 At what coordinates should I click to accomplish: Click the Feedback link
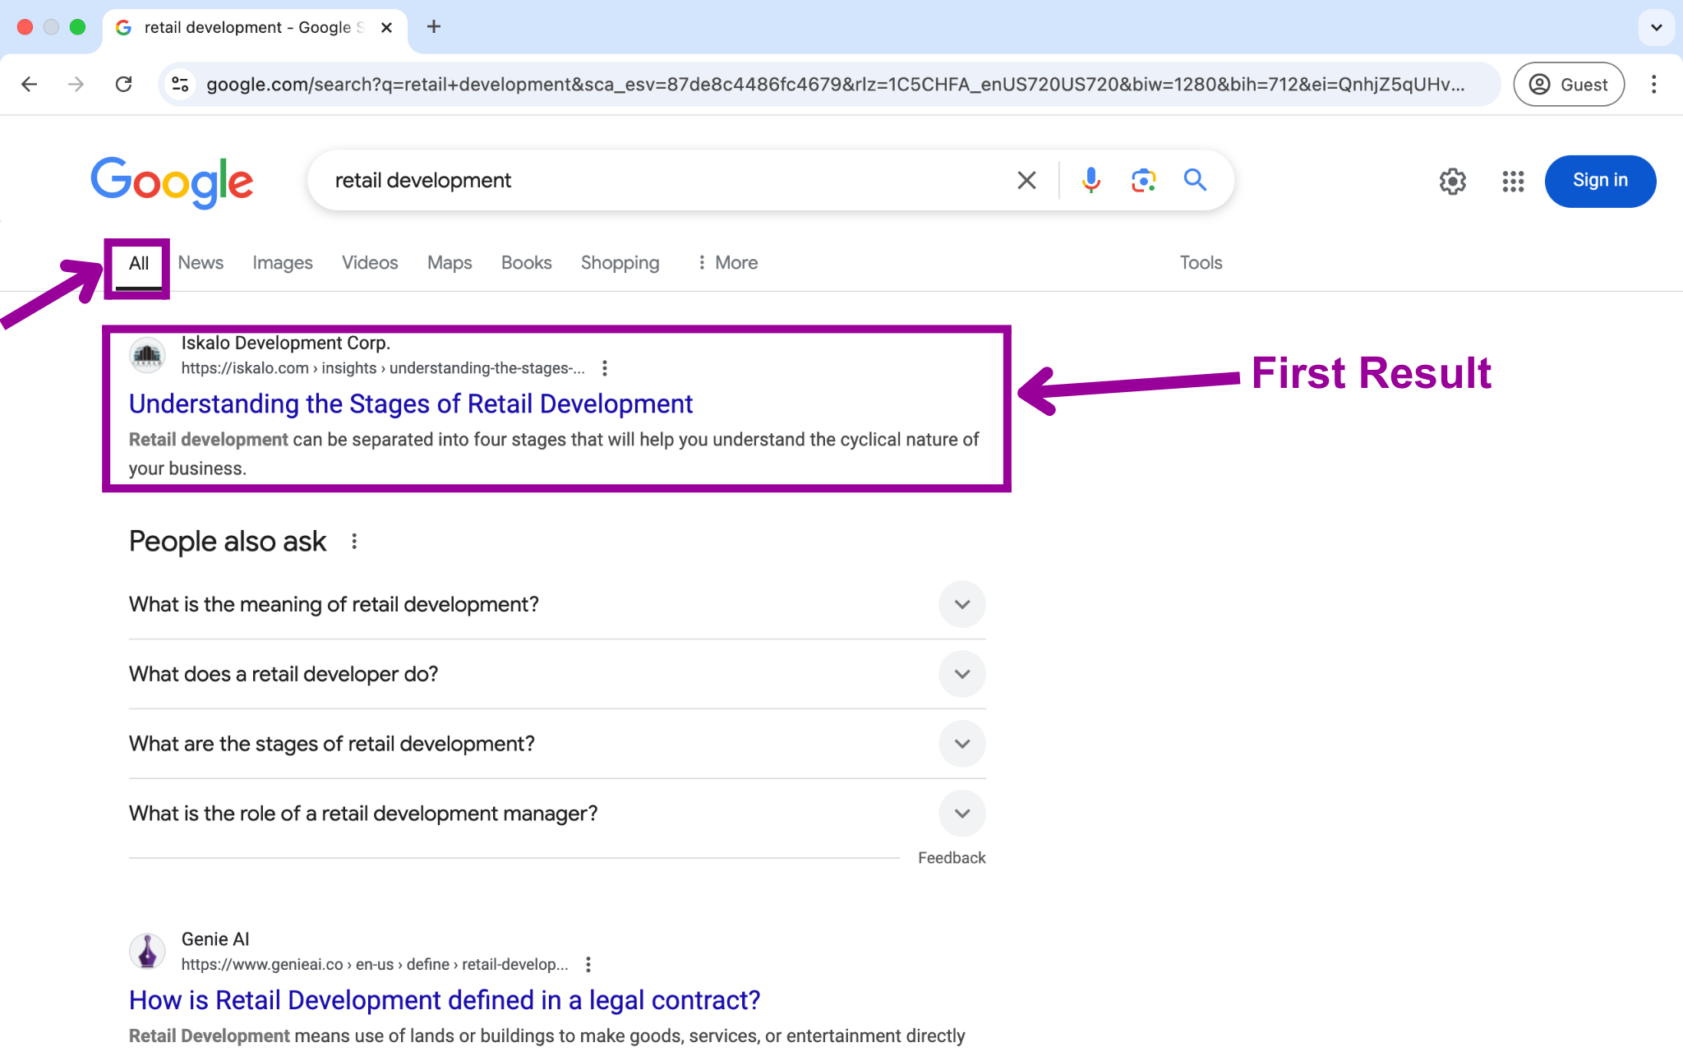pos(952,858)
